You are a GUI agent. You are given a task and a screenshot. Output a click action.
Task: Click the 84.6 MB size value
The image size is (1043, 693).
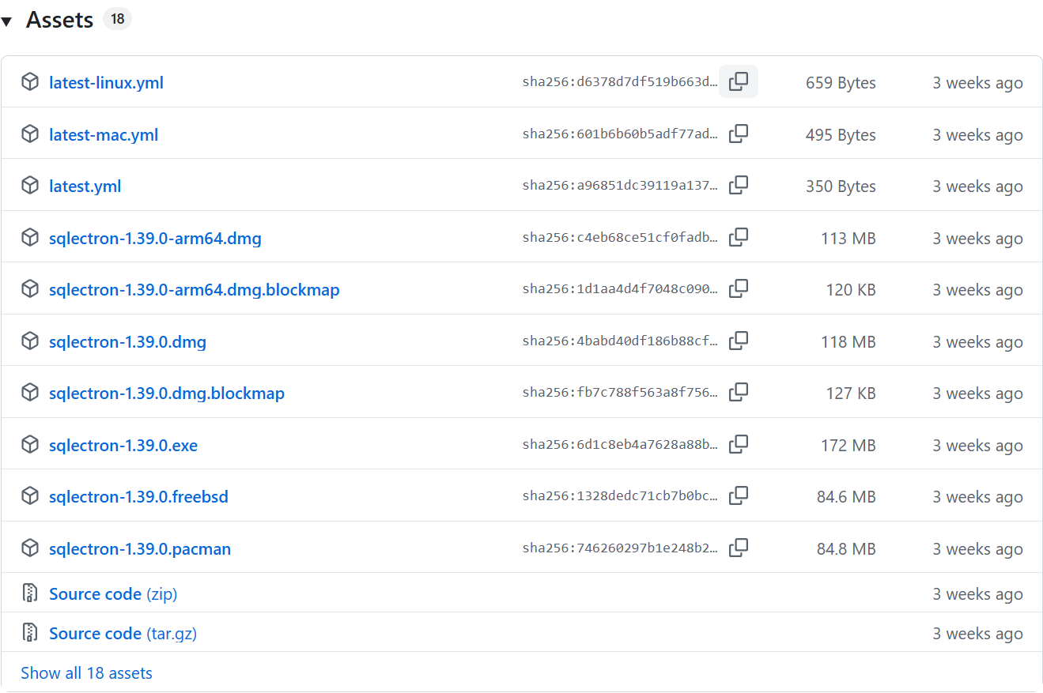846,497
